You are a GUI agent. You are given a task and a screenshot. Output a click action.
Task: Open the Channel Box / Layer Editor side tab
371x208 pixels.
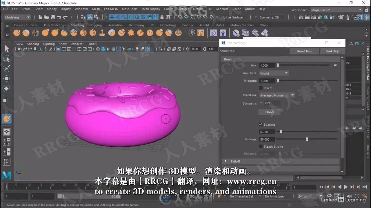pos(368,62)
